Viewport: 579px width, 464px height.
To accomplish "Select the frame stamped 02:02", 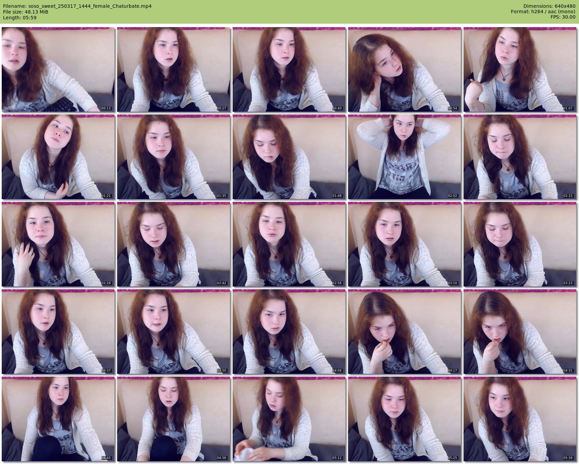I will 405,157.
